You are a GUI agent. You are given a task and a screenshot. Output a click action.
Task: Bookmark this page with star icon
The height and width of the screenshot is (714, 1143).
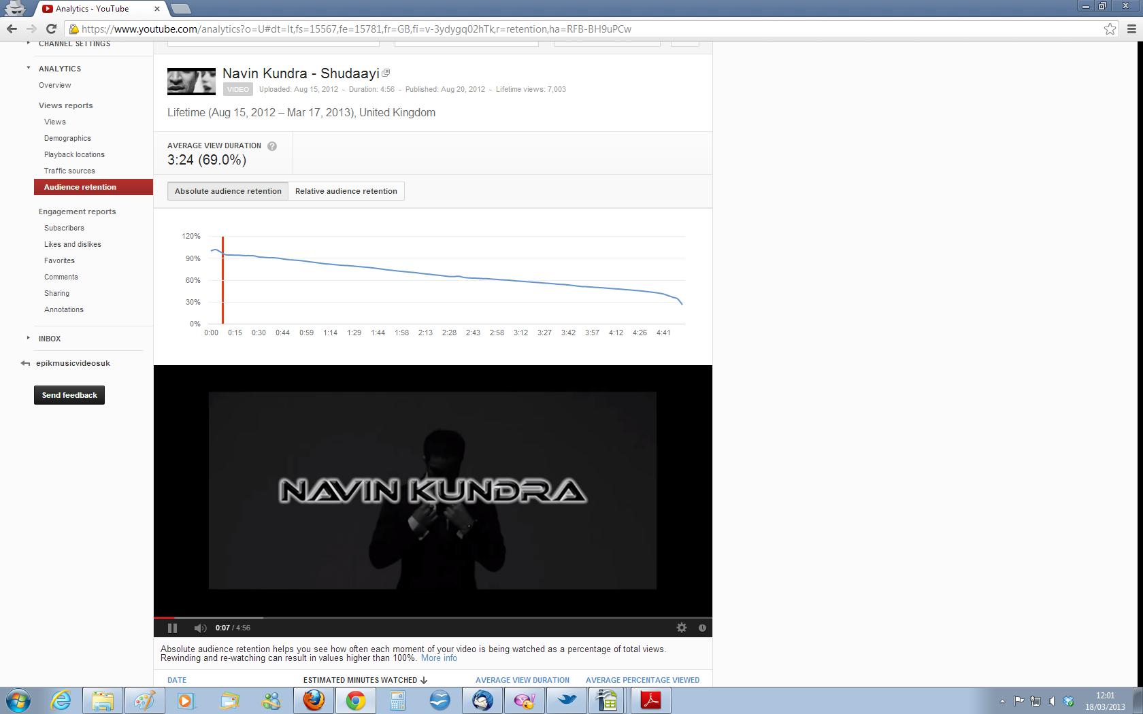[x=1110, y=29]
